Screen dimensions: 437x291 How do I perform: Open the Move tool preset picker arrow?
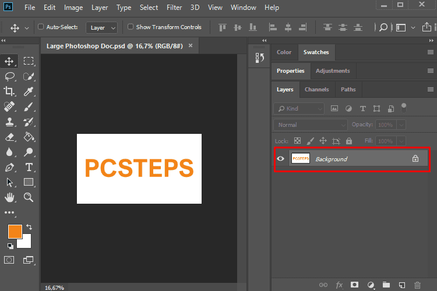click(x=27, y=28)
